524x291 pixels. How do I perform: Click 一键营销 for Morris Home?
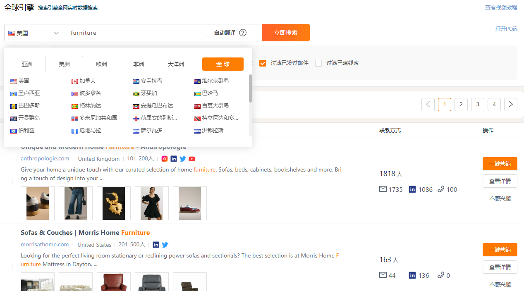[x=500, y=250]
